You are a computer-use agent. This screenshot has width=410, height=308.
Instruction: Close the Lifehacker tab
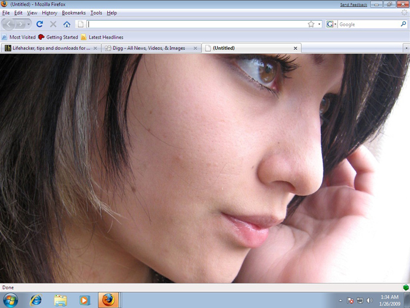pos(95,48)
